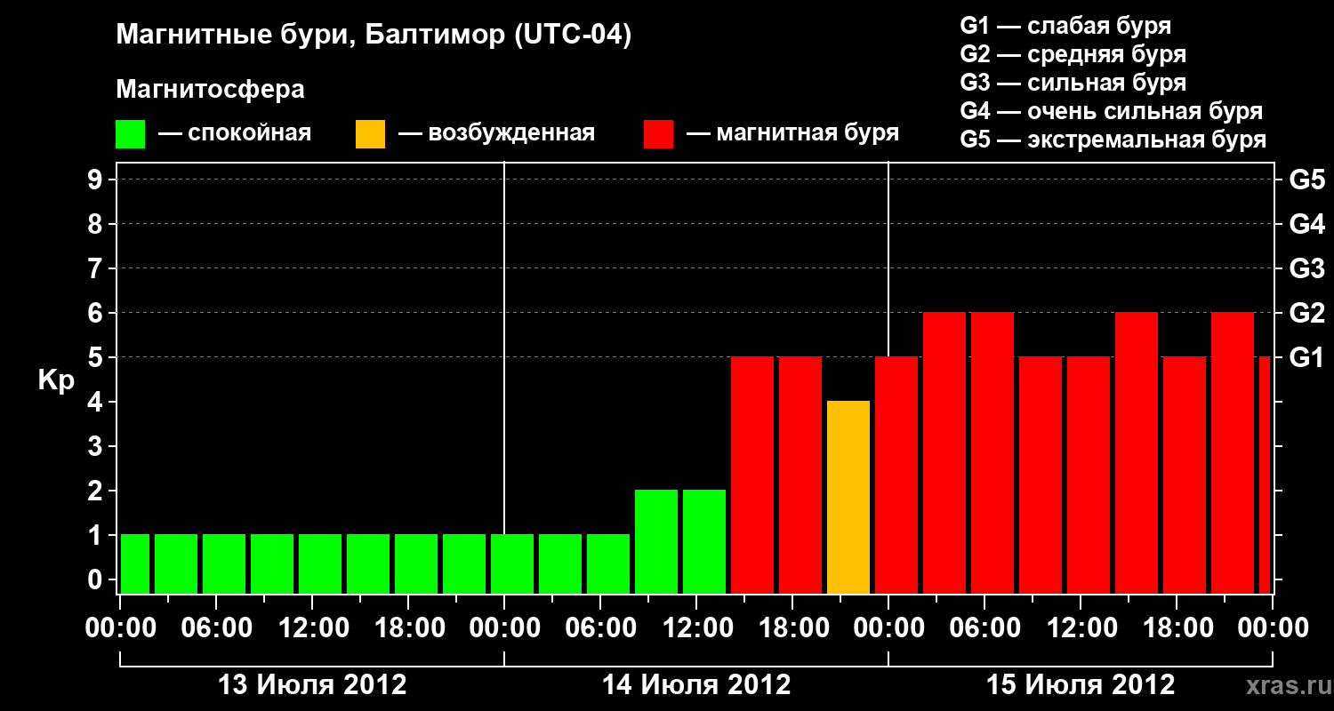Click the chart title Магнитные бури, Балтимор

pos(374,36)
